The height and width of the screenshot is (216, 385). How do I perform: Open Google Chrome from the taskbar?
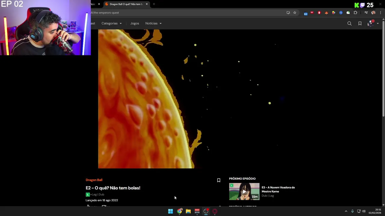(179, 211)
